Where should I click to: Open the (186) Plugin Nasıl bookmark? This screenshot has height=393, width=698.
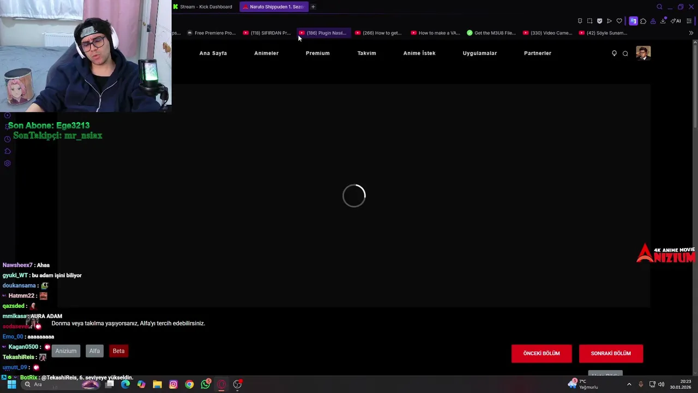click(323, 33)
